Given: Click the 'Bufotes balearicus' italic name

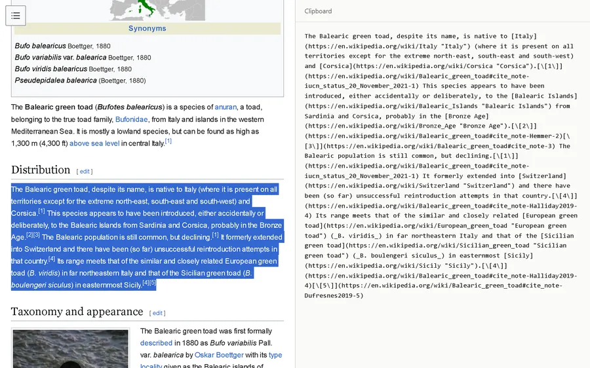Looking at the screenshot, I should click(130, 107).
